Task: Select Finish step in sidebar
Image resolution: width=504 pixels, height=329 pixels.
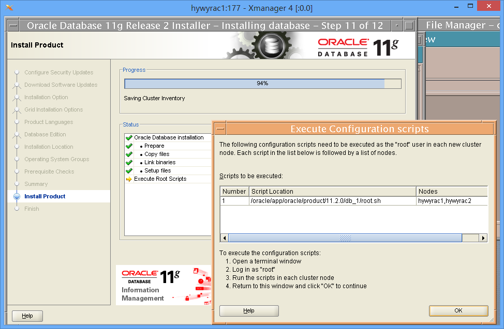Action: point(32,209)
